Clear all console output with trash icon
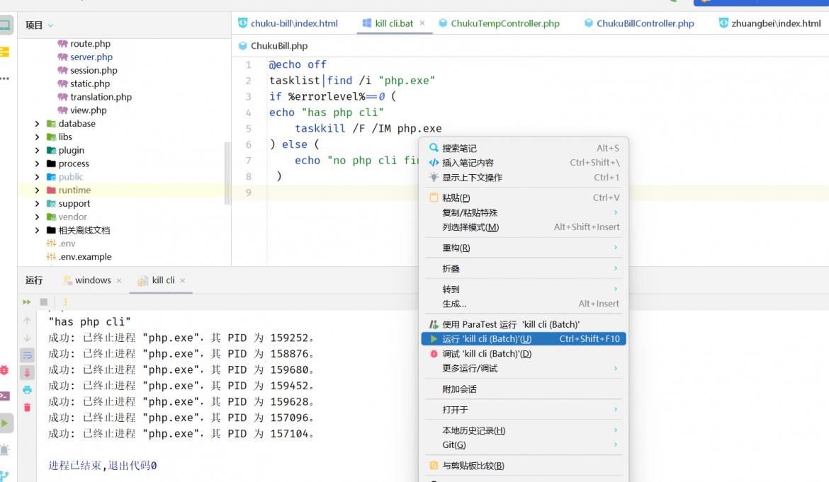The height and width of the screenshot is (482, 829). [28, 408]
